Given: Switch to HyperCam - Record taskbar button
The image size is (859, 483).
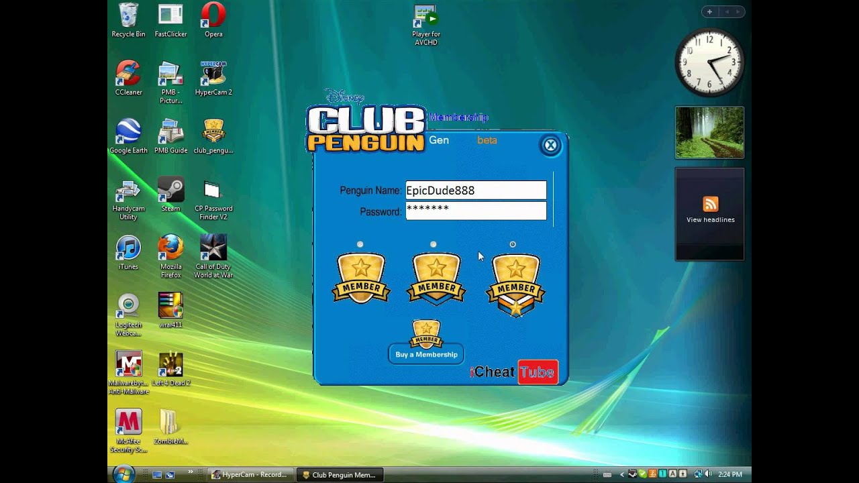Looking at the screenshot, I should (252, 474).
